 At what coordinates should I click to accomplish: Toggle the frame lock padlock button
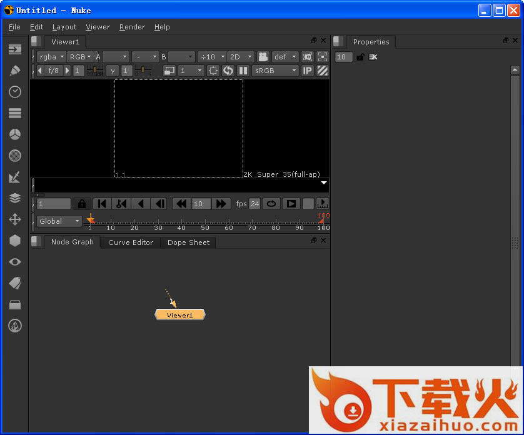(82, 204)
